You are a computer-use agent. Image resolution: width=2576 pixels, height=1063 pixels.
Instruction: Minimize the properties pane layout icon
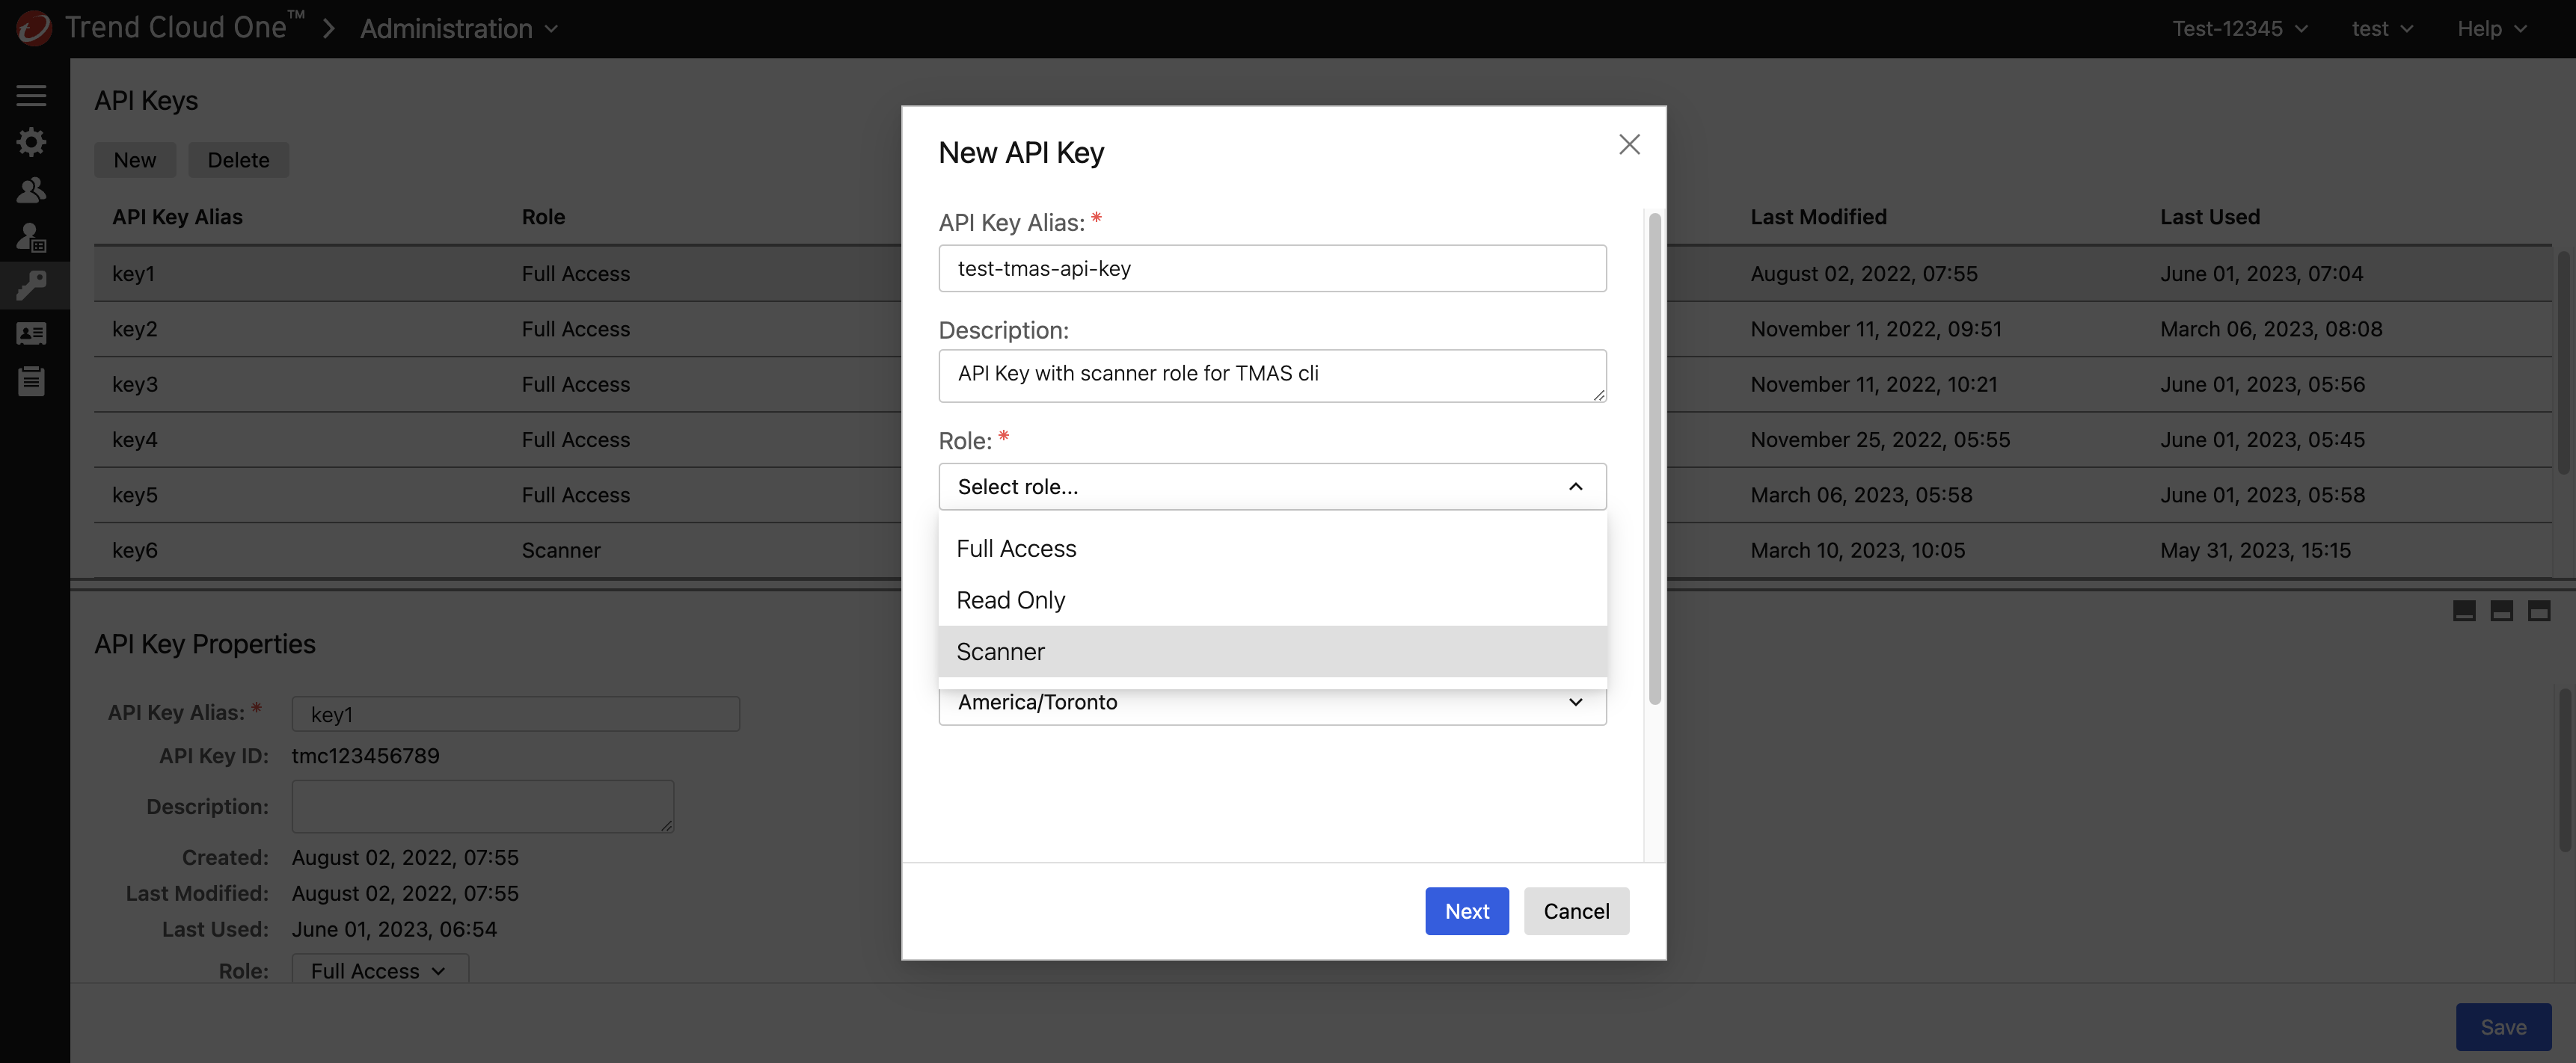[x=2464, y=611]
